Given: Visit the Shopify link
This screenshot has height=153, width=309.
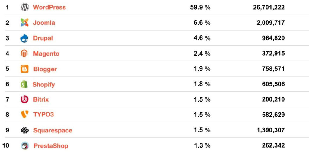Looking at the screenshot, I should (x=43, y=84).
